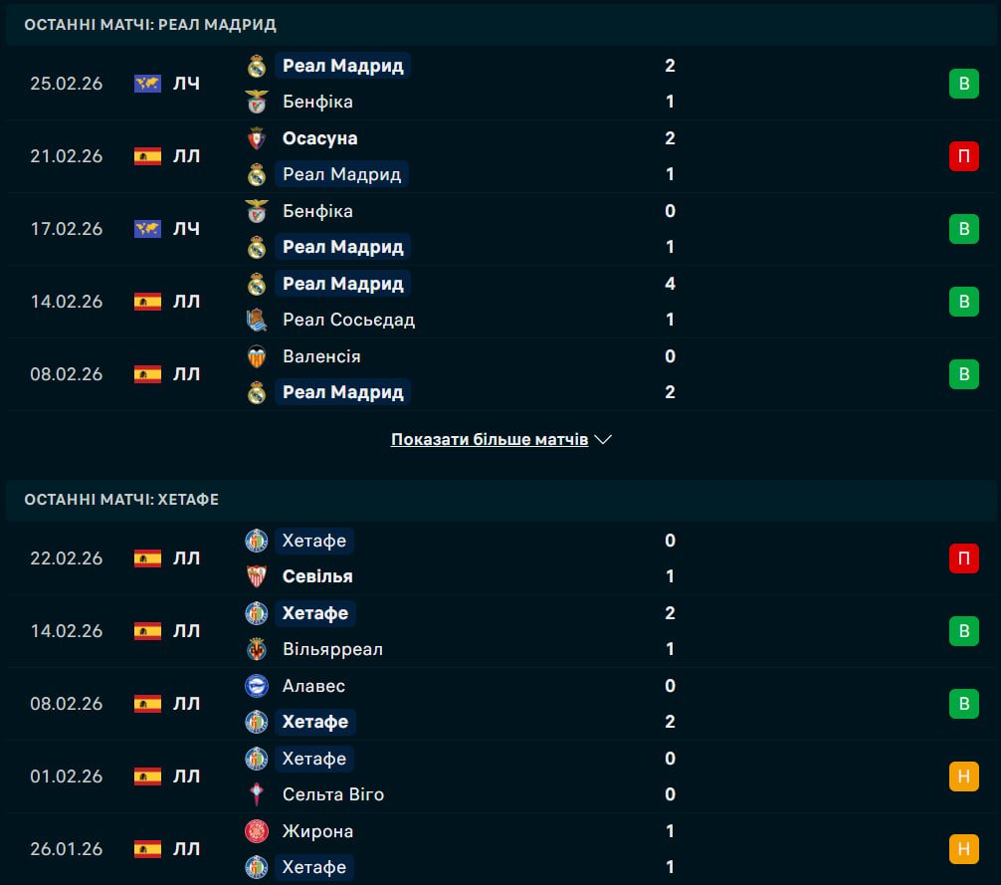Click the Osasuna club crest icon

[x=257, y=138]
